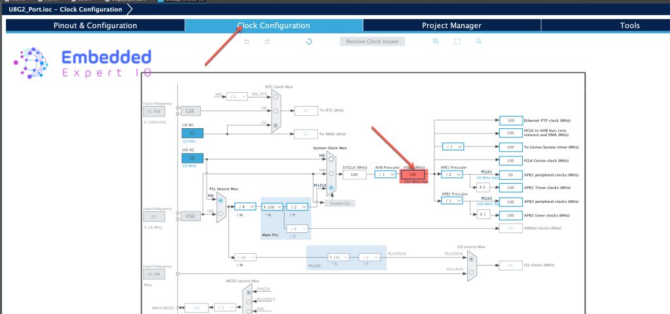The width and height of the screenshot is (670, 314).
Task: Select HSE radio in PLL Source Mux
Action: click(x=220, y=214)
